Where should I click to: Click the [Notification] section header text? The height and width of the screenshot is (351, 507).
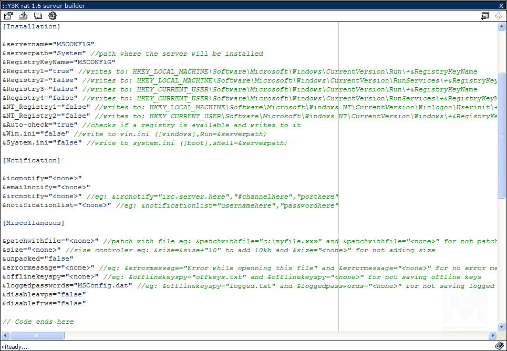point(32,160)
